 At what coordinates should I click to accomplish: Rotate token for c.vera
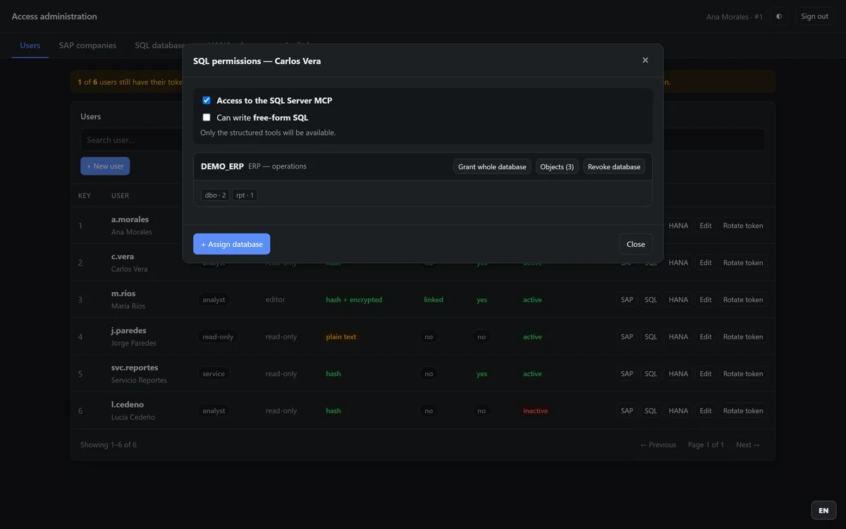click(743, 262)
